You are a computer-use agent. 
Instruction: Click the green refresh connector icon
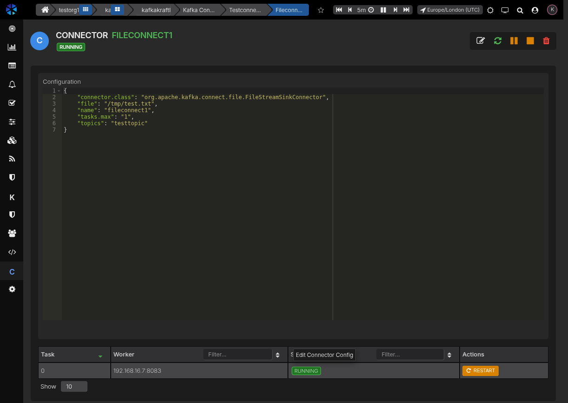pos(498,40)
